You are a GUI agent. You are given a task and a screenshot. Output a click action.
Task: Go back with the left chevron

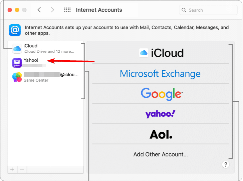click(x=39, y=10)
